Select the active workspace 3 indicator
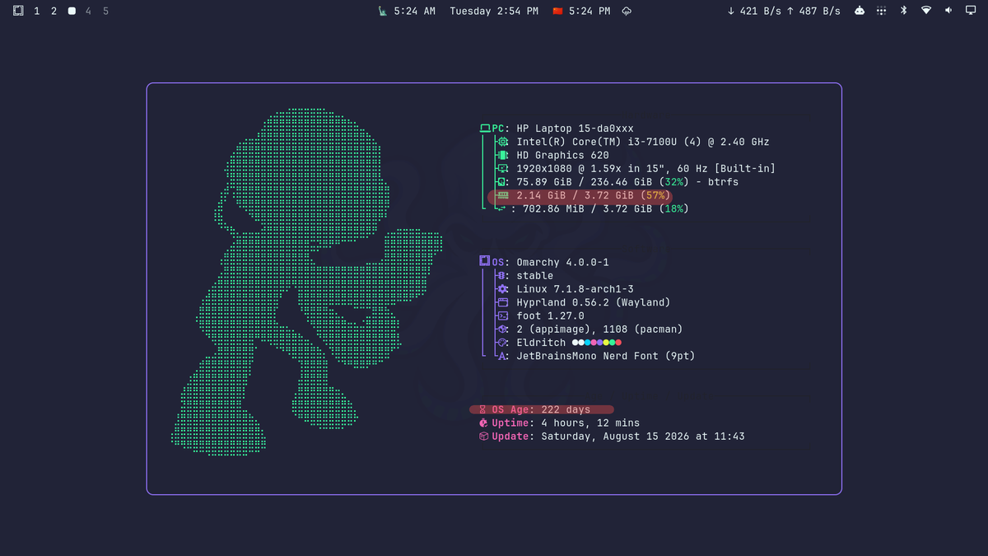This screenshot has width=988, height=556. (72, 11)
